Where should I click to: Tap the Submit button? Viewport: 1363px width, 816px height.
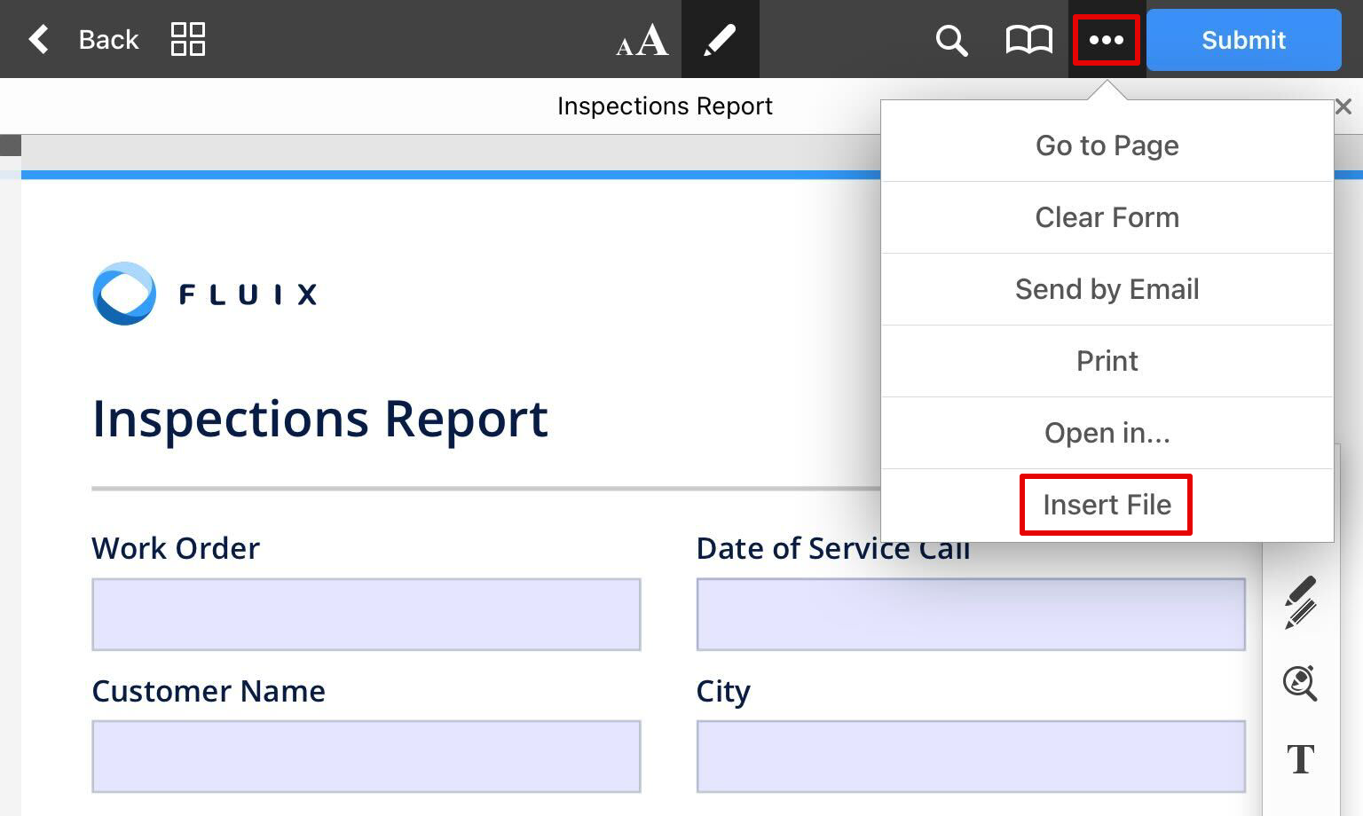[1242, 39]
